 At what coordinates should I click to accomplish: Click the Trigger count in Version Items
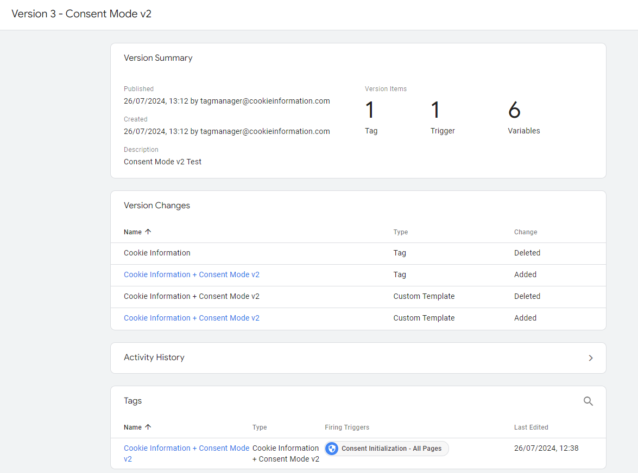tap(435, 110)
